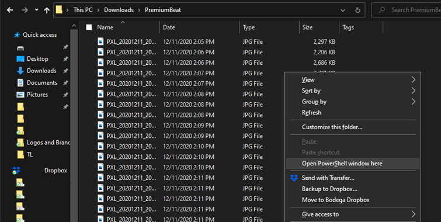Select 'PremiumBeat' in the breadcrumb path

(163, 10)
